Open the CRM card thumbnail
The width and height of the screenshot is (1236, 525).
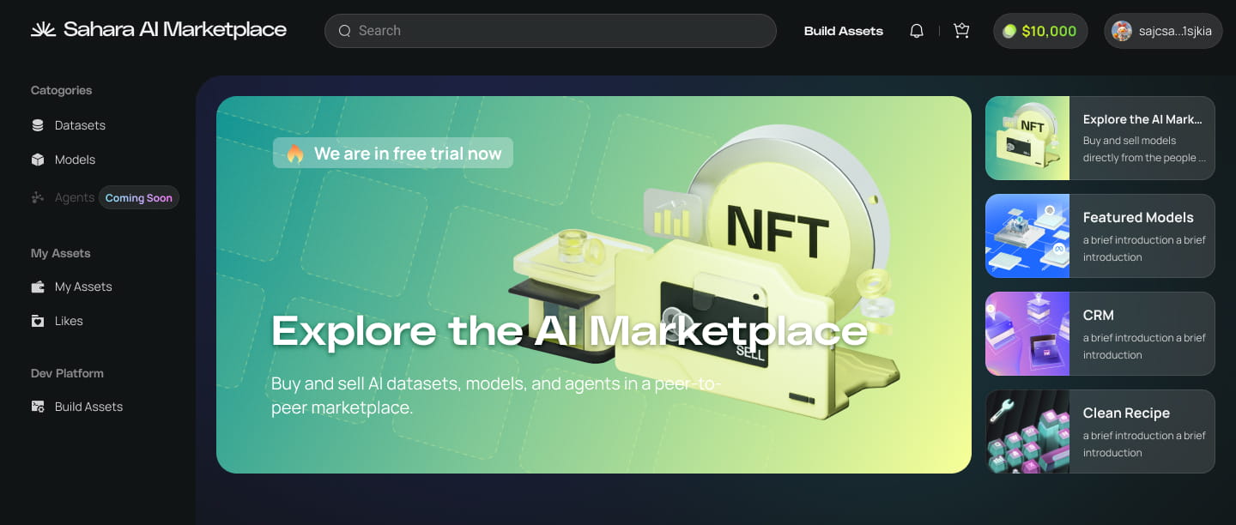click(x=1027, y=334)
